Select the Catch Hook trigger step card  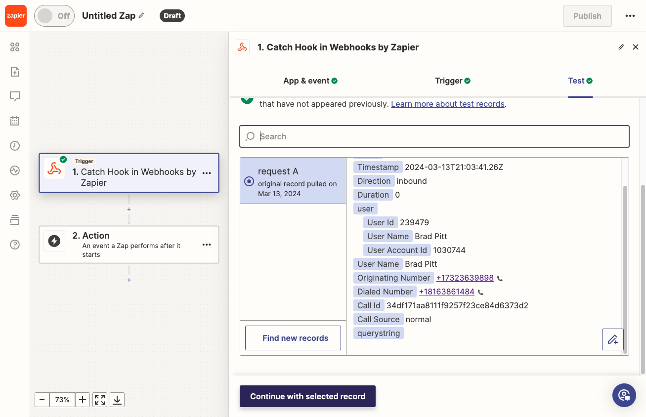click(x=129, y=173)
